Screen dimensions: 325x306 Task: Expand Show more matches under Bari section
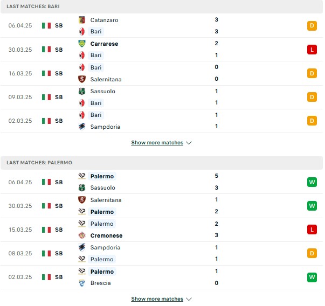(157, 143)
